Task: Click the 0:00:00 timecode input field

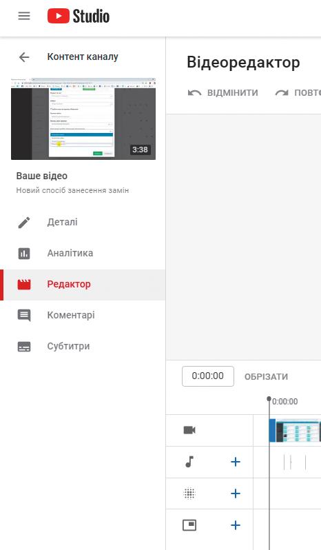Action: click(208, 376)
